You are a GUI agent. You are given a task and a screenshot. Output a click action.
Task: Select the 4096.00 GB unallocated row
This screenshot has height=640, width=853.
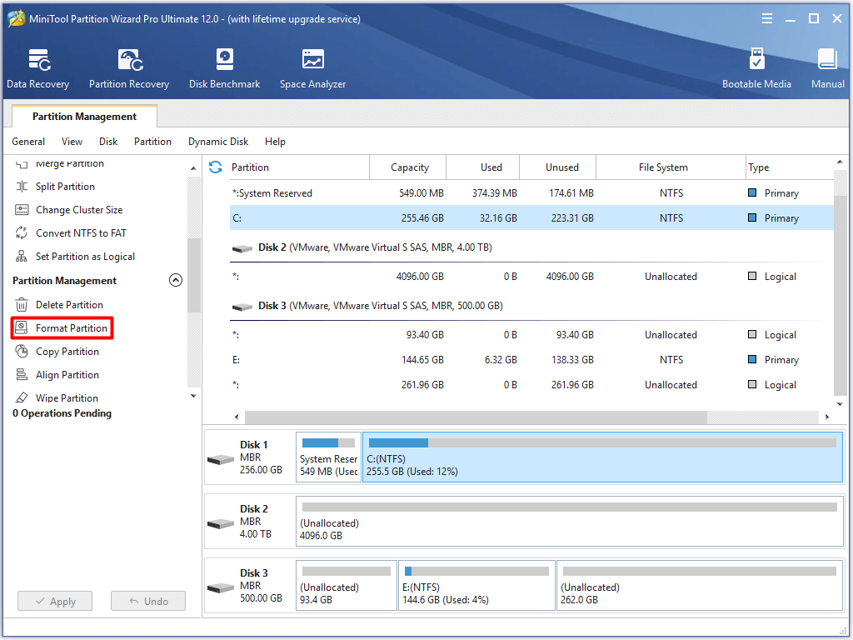click(x=531, y=277)
